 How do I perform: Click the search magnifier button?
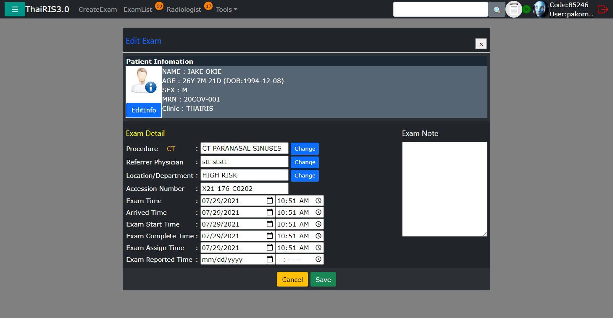(497, 10)
